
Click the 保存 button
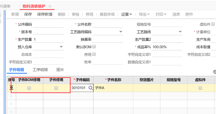tap(28, 14)
